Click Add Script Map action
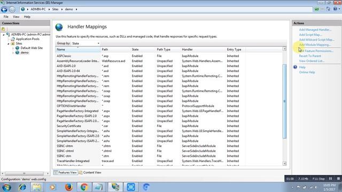342x192 pixels. [x=310, y=35]
